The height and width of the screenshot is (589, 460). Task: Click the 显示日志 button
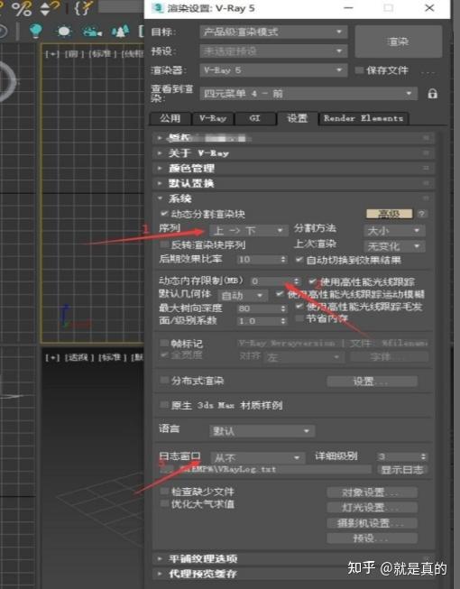point(402,470)
